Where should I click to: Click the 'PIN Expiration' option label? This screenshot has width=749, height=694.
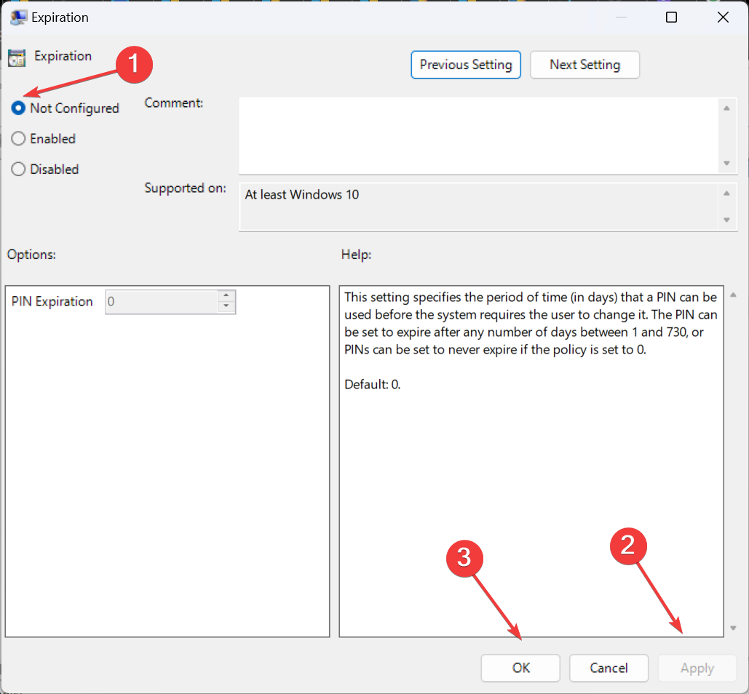(52, 302)
